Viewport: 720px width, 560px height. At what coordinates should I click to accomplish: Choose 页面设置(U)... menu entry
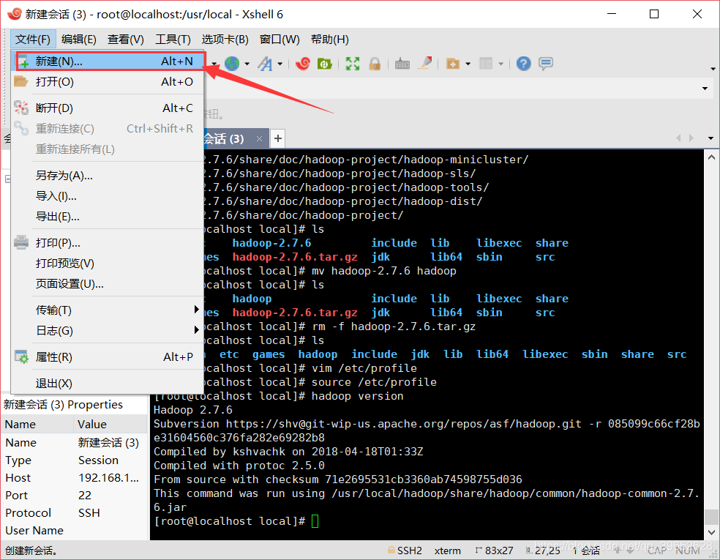click(x=108, y=284)
